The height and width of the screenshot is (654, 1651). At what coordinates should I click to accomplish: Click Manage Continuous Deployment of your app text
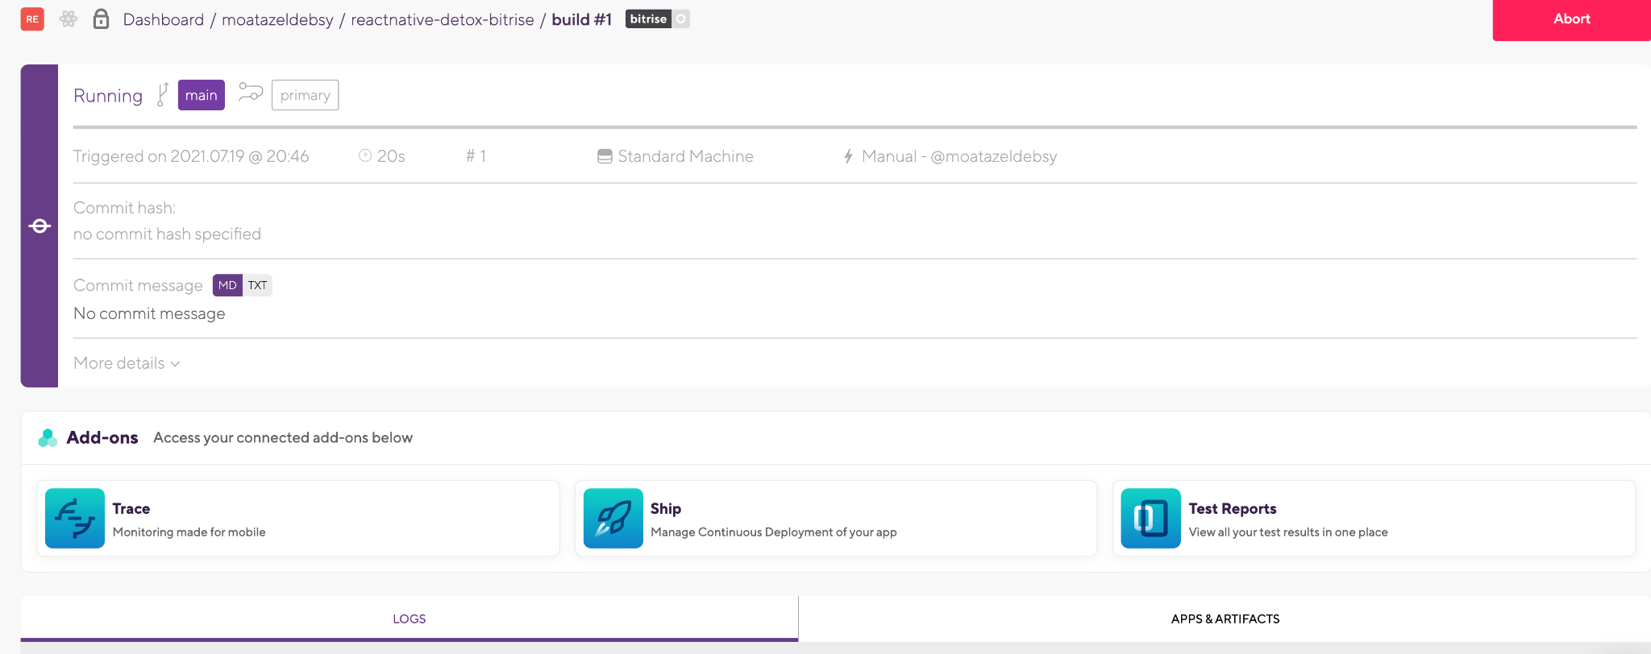pos(774,532)
